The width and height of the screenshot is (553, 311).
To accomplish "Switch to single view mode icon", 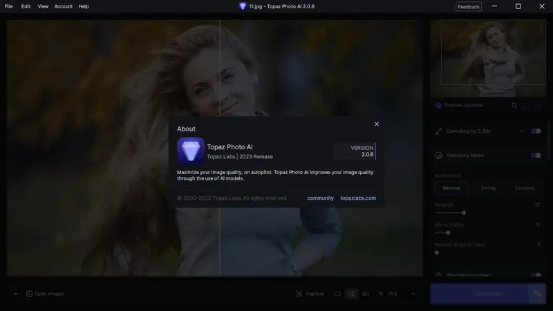I will (x=337, y=294).
